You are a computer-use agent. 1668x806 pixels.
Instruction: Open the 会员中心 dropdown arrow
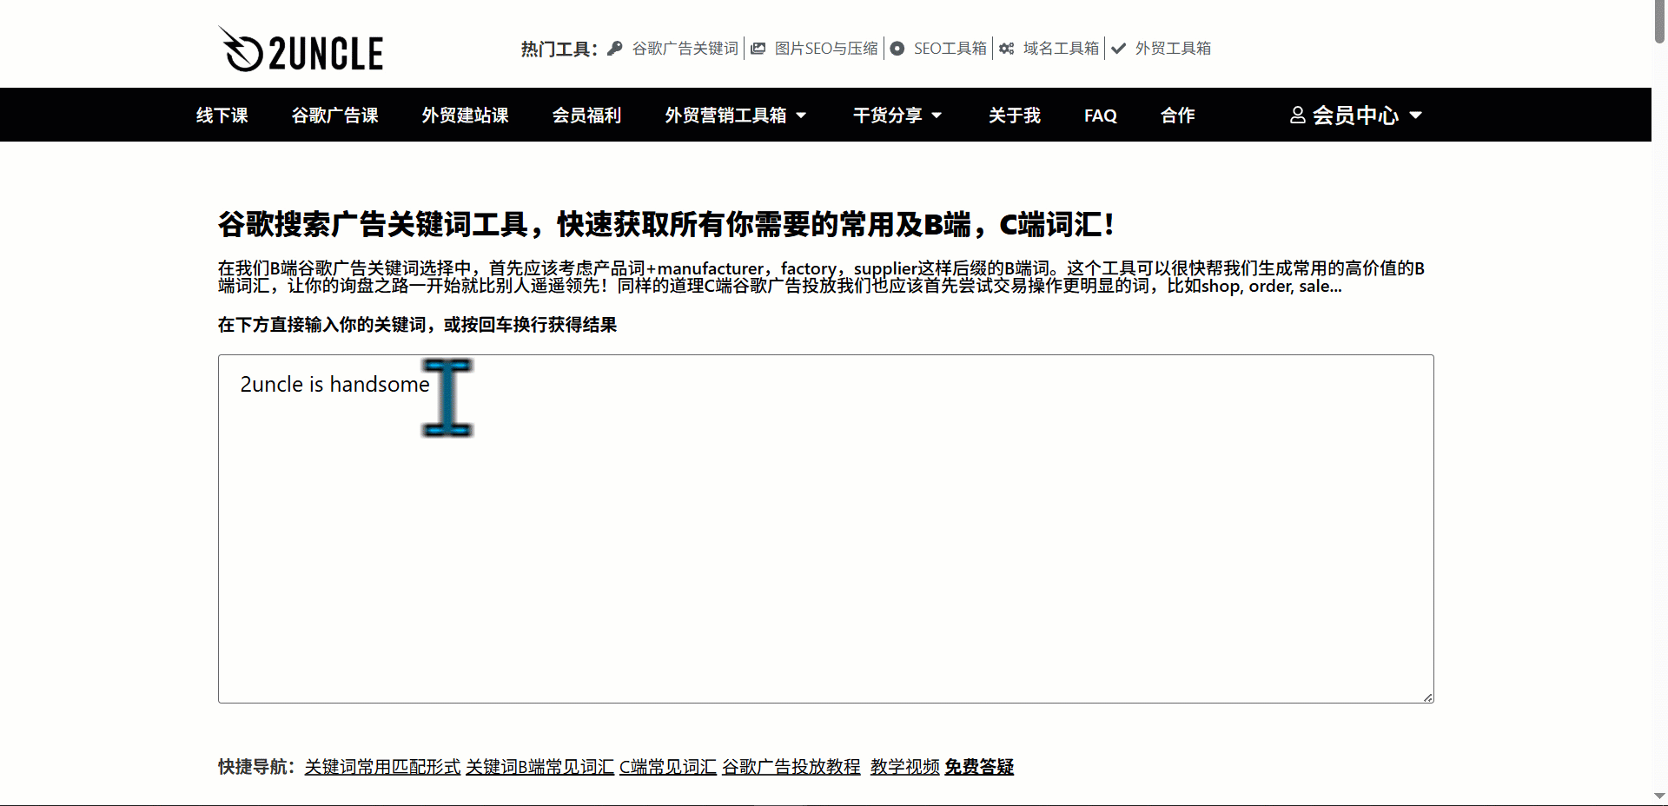pos(1415,116)
